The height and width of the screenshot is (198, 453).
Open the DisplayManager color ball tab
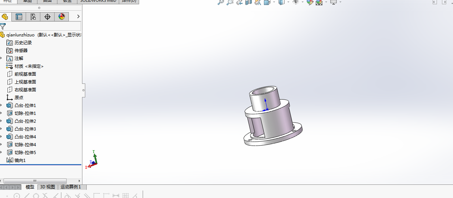(x=62, y=17)
